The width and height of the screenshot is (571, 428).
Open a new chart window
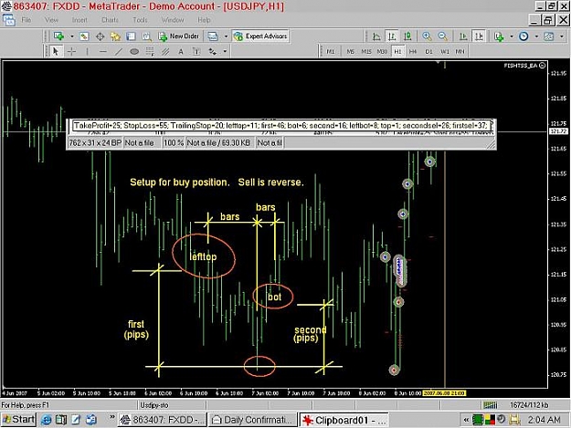pos(58,36)
